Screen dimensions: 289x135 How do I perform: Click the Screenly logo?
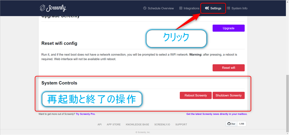tap(53, 8)
